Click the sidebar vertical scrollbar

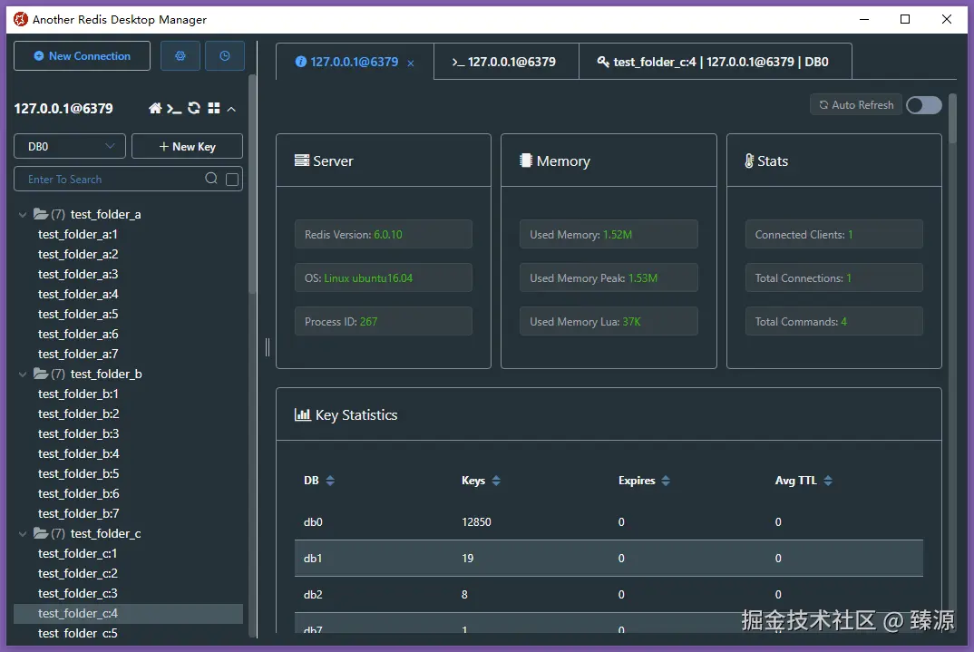pos(252,185)
